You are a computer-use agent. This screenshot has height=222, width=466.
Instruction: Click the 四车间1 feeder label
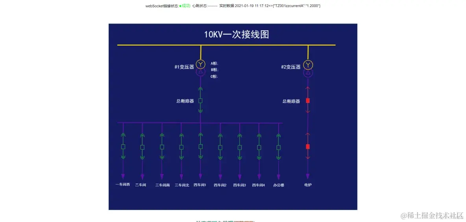200,185
